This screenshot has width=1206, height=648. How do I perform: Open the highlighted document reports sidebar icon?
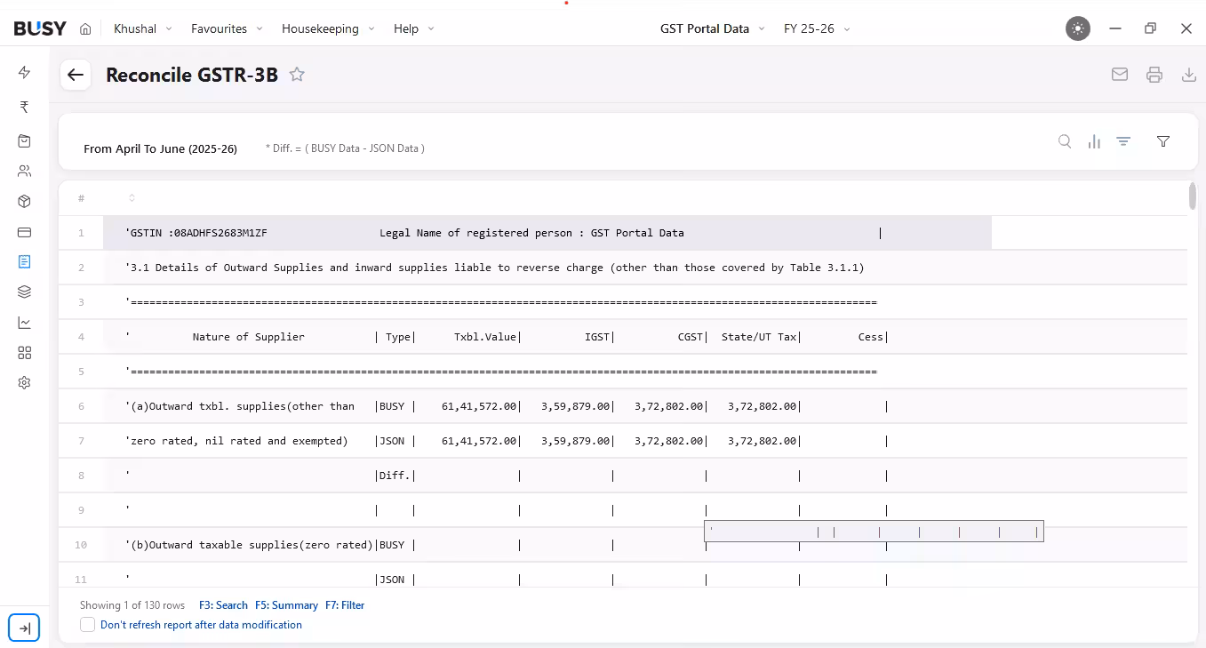pyautogui.click(x=25, y=261)
